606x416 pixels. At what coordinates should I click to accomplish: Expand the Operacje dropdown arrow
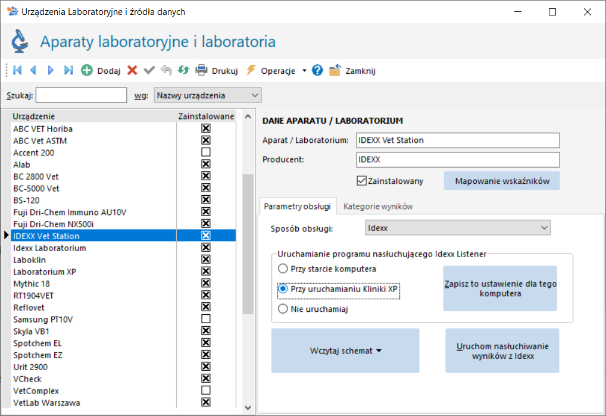[305, 71]
